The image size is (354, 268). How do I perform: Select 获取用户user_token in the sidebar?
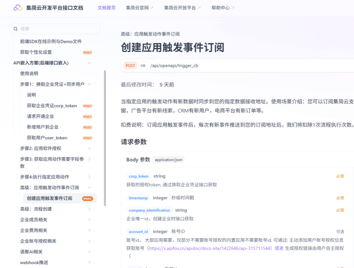click(47, 138)
